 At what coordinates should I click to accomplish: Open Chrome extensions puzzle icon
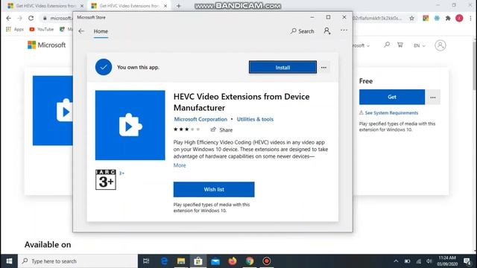coord(448,18)
